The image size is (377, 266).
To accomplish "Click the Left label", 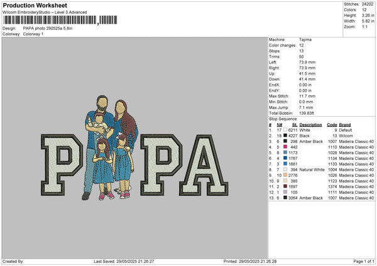I will pos(273,62).
